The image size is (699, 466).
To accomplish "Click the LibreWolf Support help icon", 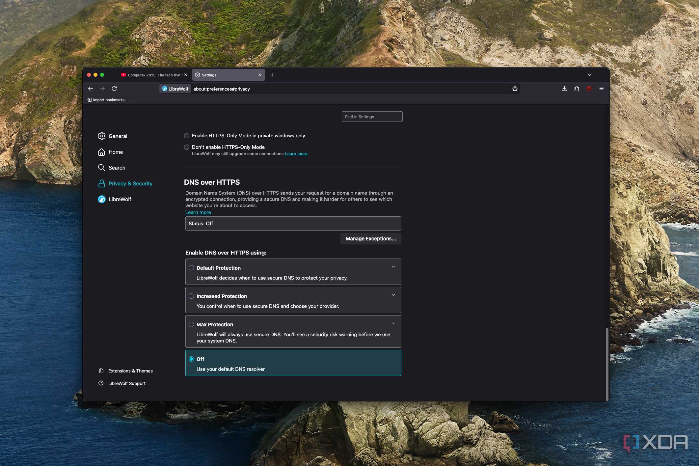I will tap(101, 383).
